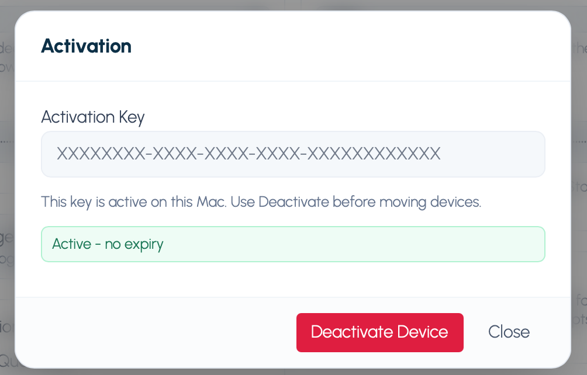This screenshot has width=587, height=375.
Task: Select the Activation Key input field
Action: coord(292,154)
